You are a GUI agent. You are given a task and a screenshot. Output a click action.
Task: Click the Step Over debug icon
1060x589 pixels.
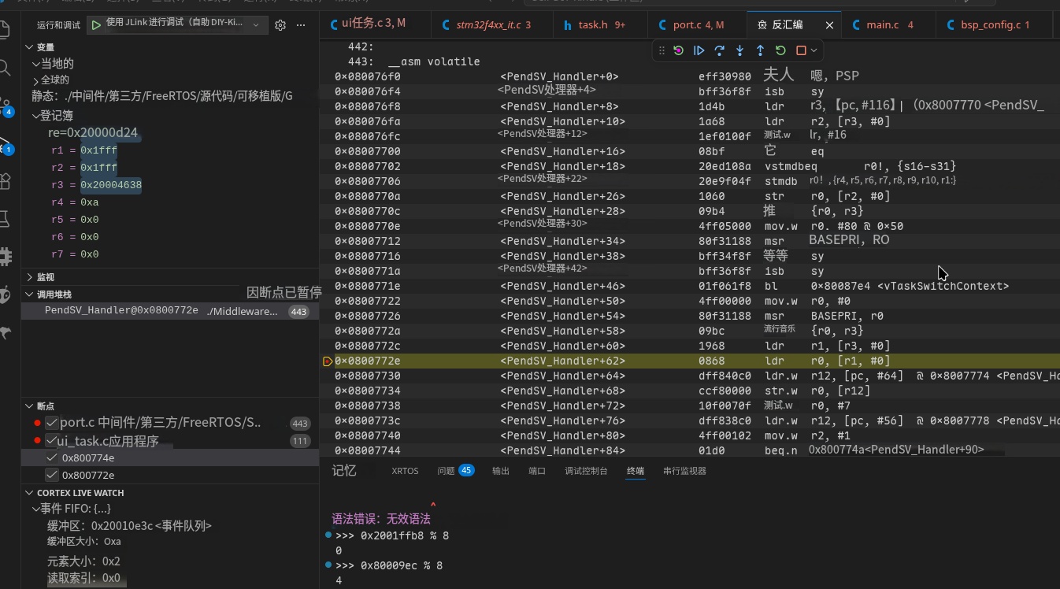click(719, 50)
